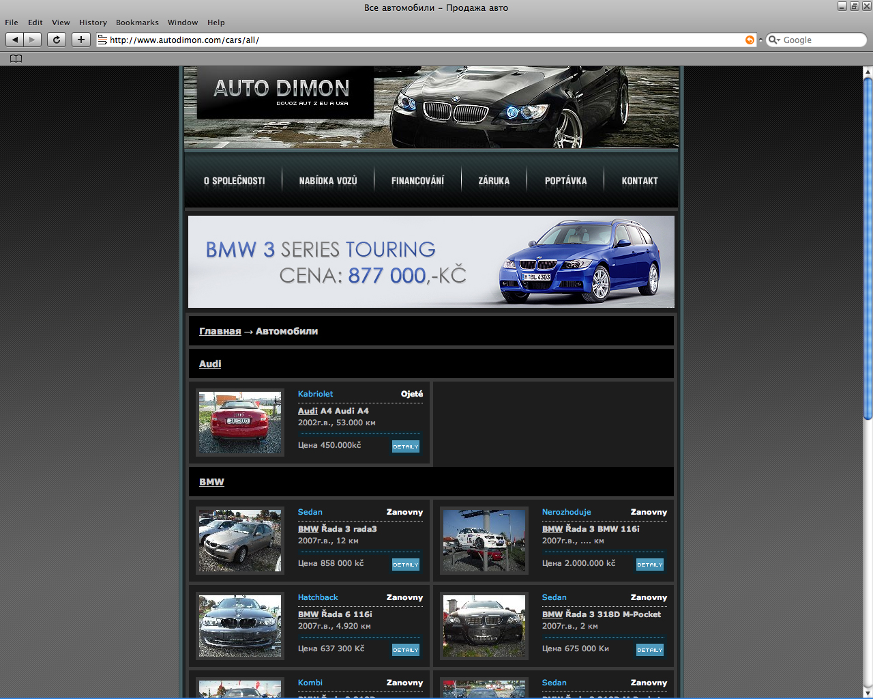Click the page icon beside the URL
Viewport: 873px width, 699px height.
102,40
